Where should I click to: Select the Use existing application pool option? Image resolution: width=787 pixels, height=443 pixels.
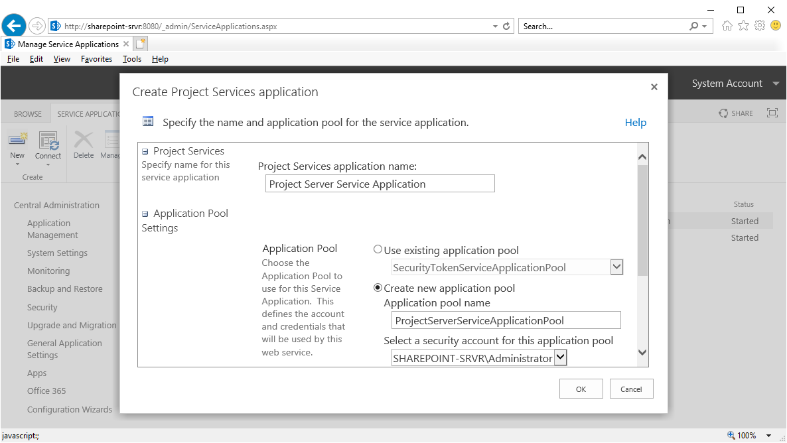click(378, 249)
